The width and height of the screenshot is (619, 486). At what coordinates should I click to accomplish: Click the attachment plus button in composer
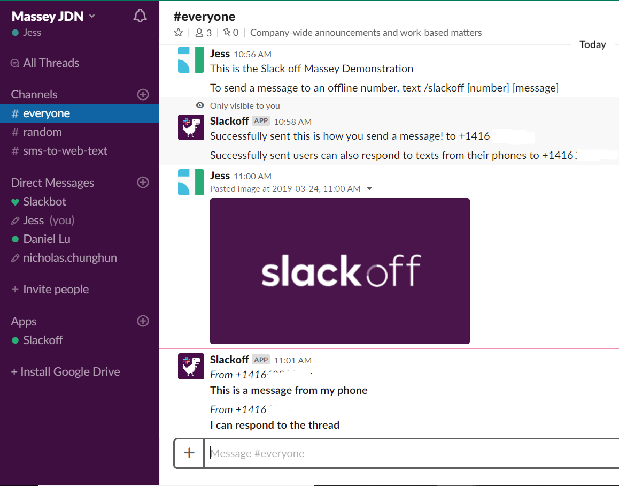(x=189, y=453)
